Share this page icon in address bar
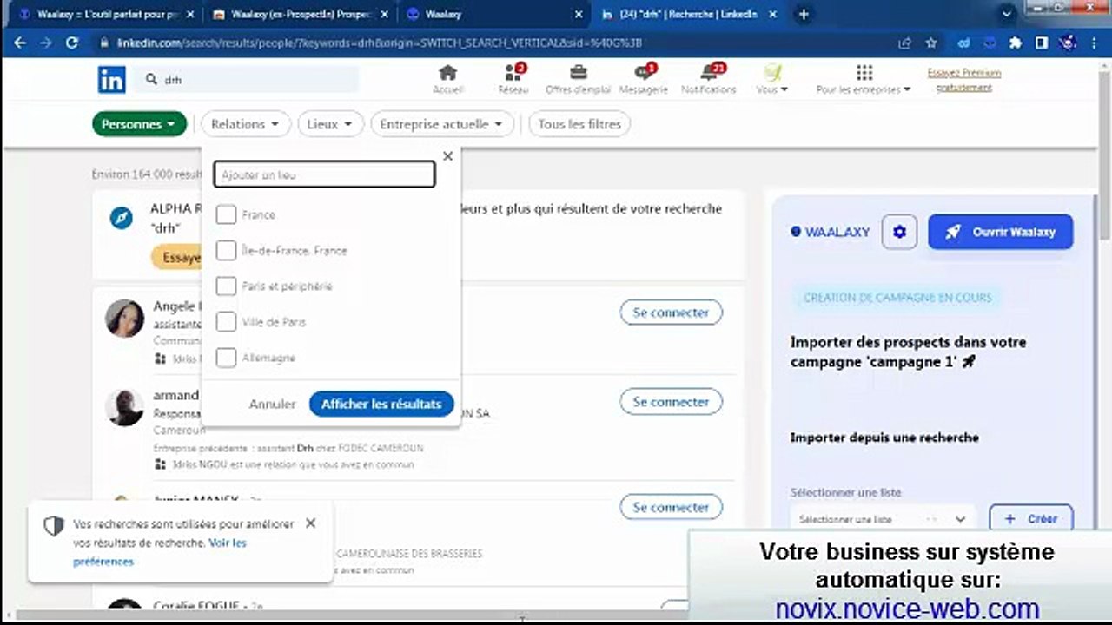 pos(905,43)
